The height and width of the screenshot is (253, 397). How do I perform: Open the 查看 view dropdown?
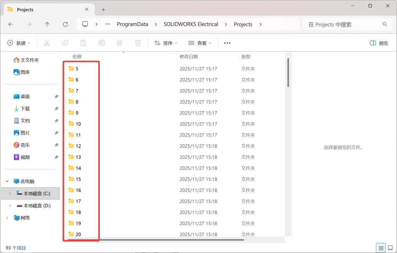click(200, 43)
